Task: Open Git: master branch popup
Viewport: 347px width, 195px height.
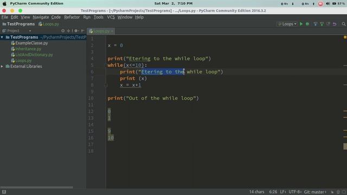Action: click(x=315, y=192)
